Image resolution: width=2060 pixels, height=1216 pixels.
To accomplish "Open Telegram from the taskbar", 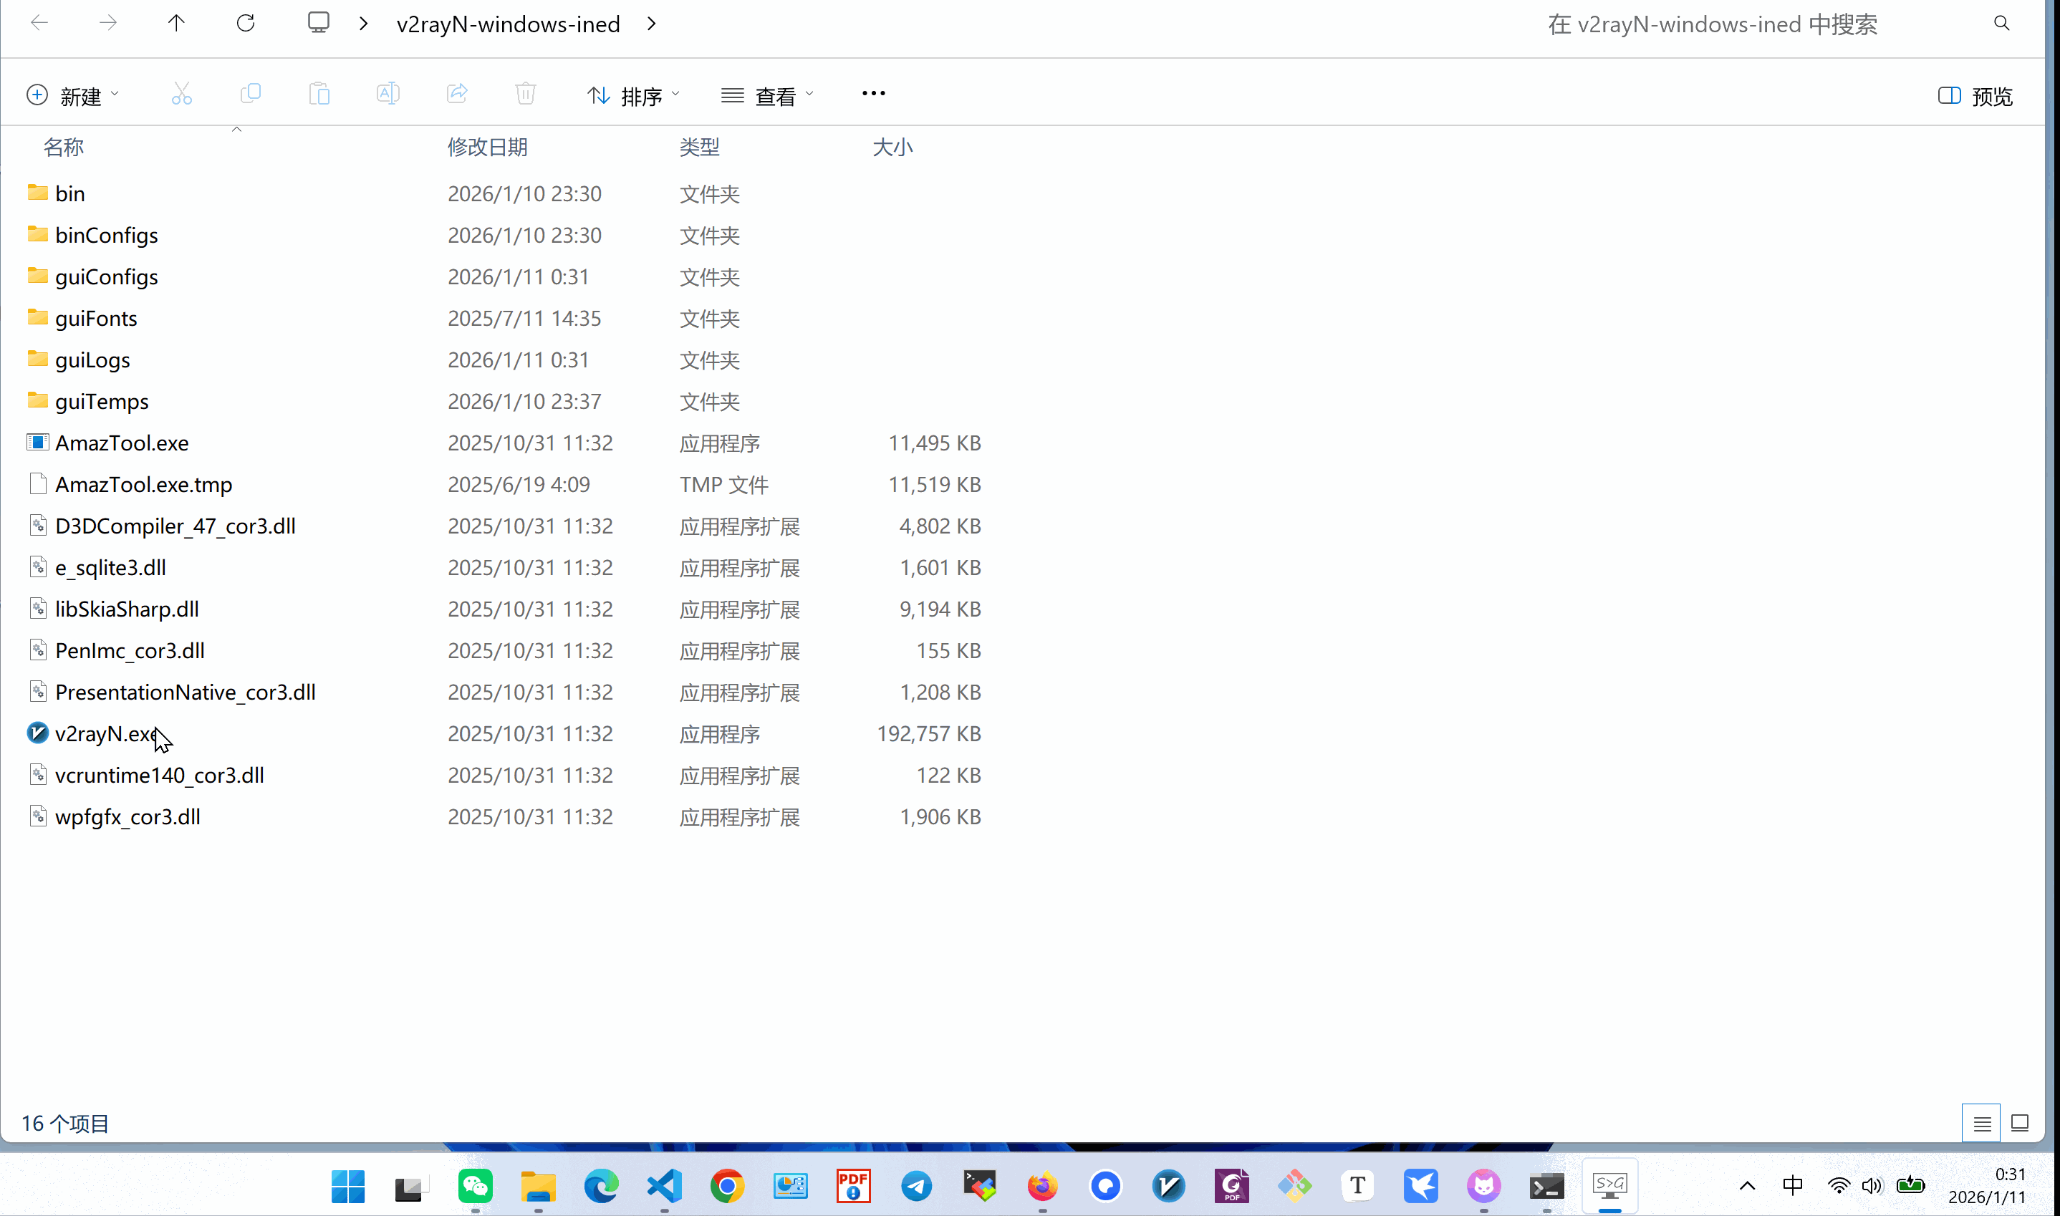I will coord(917,1186).
